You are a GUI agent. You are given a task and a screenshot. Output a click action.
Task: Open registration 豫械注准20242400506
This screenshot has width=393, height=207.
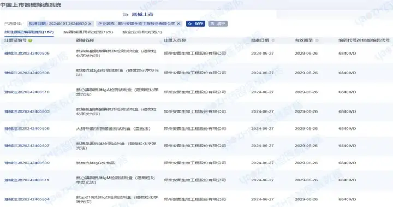pos(27,129)
